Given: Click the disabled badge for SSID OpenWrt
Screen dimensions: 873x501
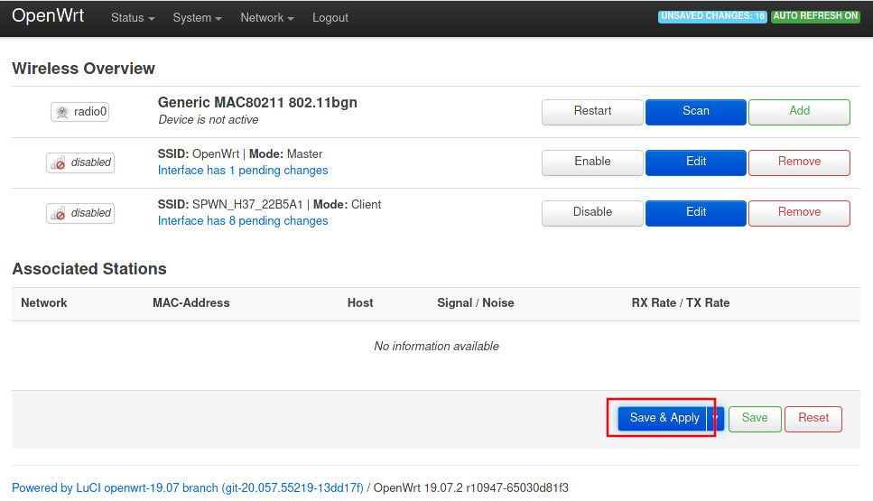Looking at the screenshot, I should (80, 162).
